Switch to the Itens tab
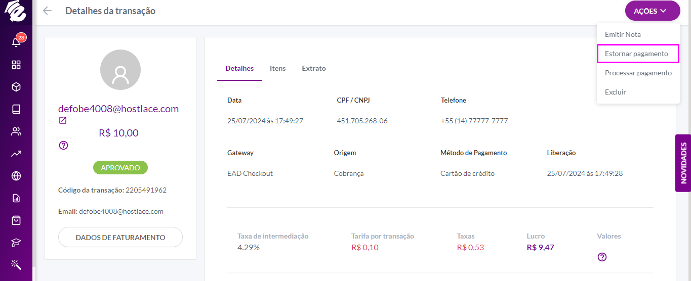This screenshot has height=281, width=691. pos(277,68)
